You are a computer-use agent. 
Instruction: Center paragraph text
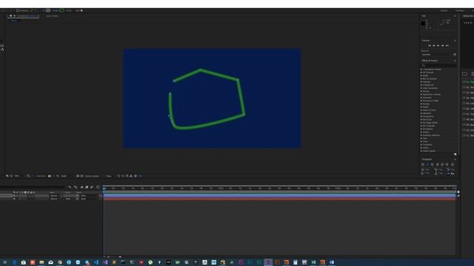point(427,164)
